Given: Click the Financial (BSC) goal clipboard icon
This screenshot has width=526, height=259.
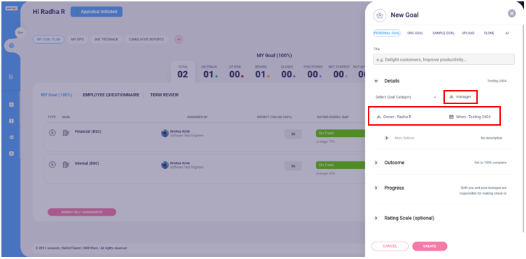Looking at the screenshot, I should [x=66, y=133].
